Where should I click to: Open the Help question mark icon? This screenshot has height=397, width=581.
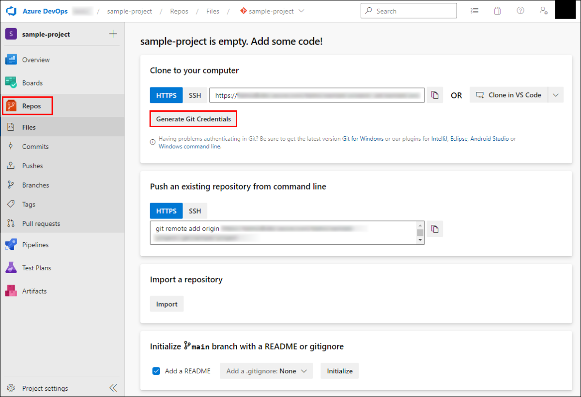pos(520,11)
